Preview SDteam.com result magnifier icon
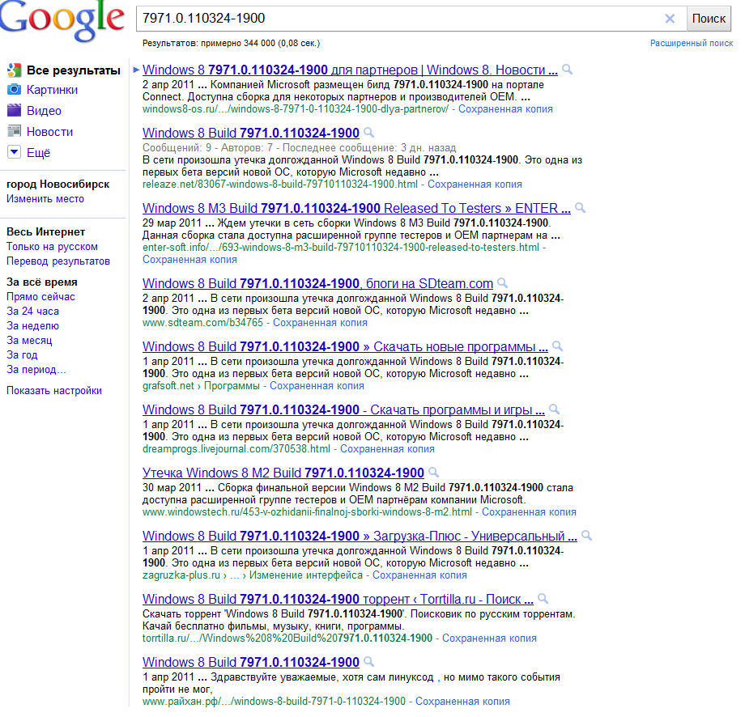The width and height of the screenshot is (745, 717). (x=502, y=283)
